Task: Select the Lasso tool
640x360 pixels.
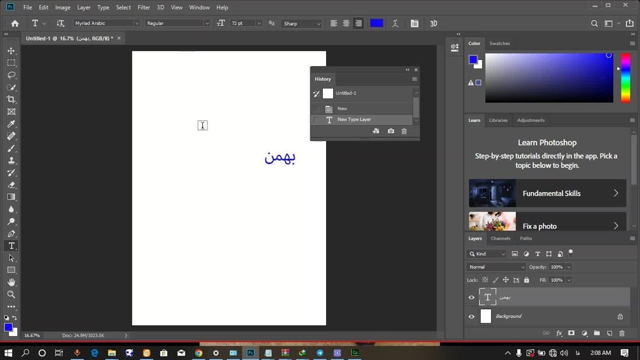Action: [x=11, y=75]
